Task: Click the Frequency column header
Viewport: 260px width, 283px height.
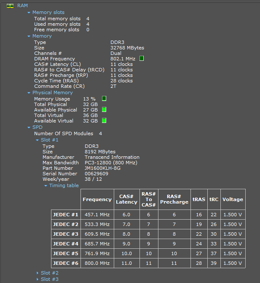Action: (x=97, y=199)
